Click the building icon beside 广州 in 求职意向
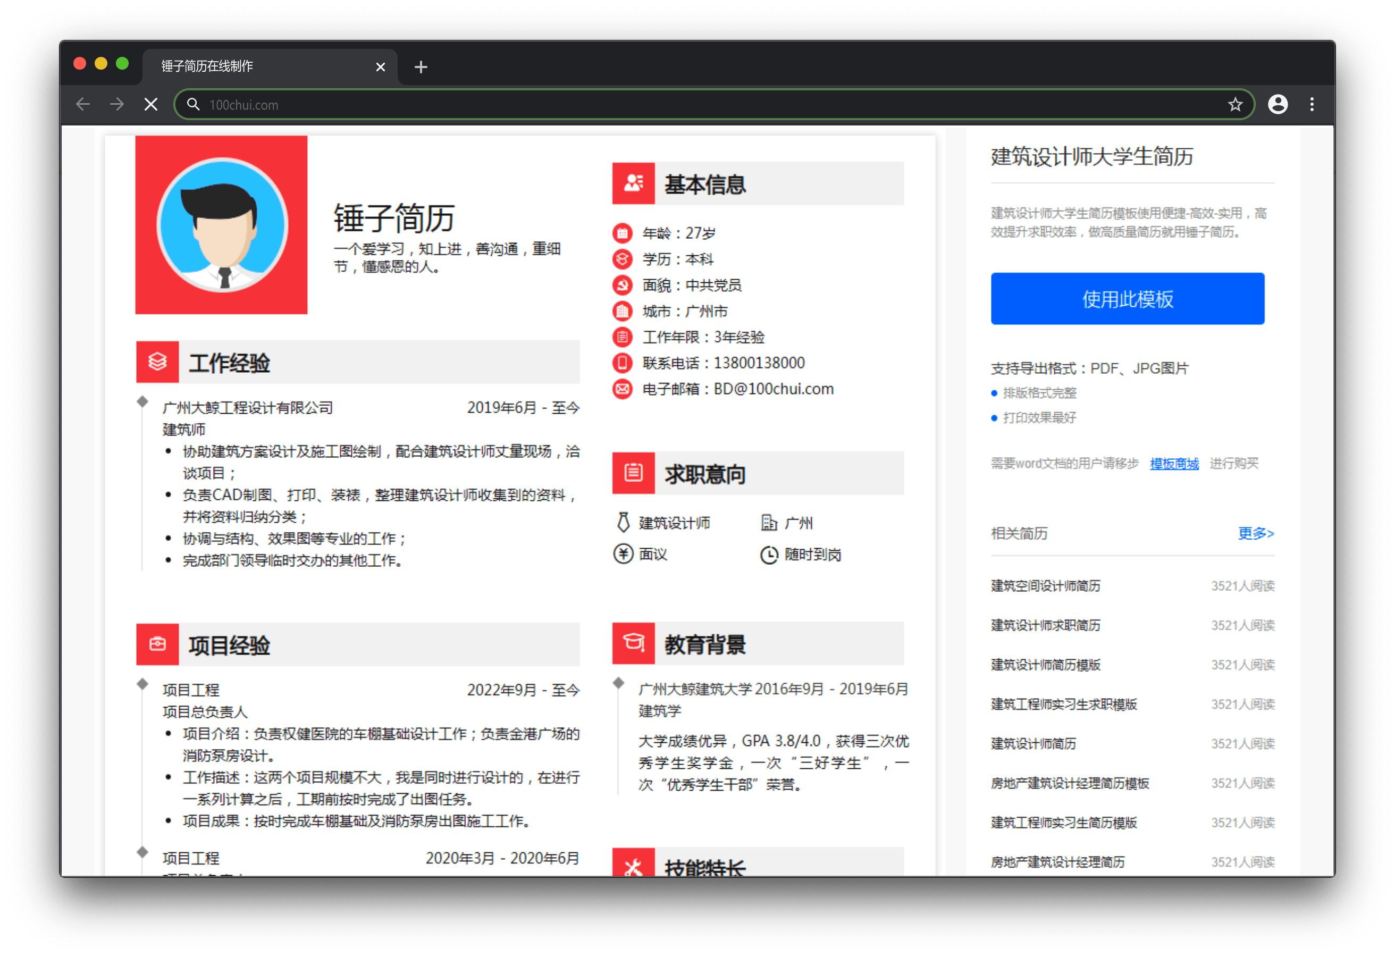This screenshot has width=1395, height=956. click(769, 523)
